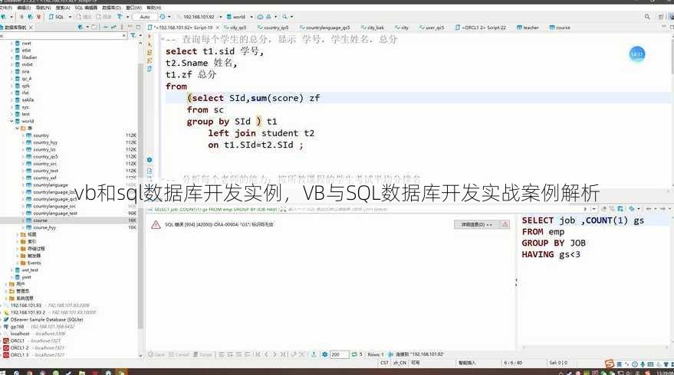674x375 pixels.
Task: Collapse the tables folder under world
Action: [x=17, y=129]
